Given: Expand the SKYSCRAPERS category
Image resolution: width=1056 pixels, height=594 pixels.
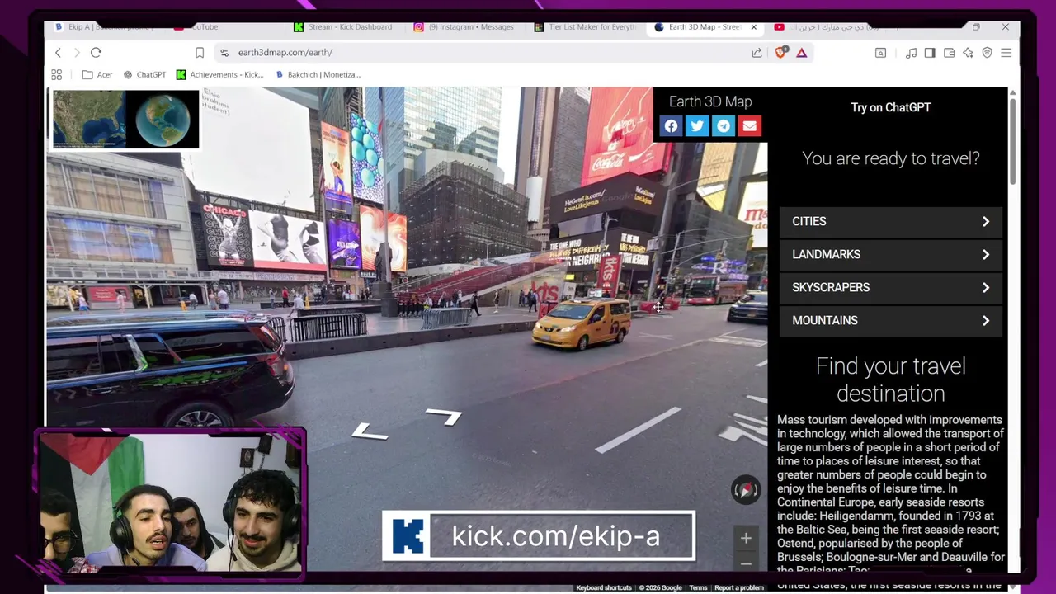Looking at the screenshot, I should (x=891, y=287).
